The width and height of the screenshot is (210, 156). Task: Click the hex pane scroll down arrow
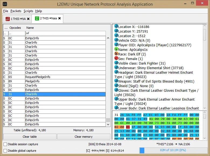pos(205,138)
